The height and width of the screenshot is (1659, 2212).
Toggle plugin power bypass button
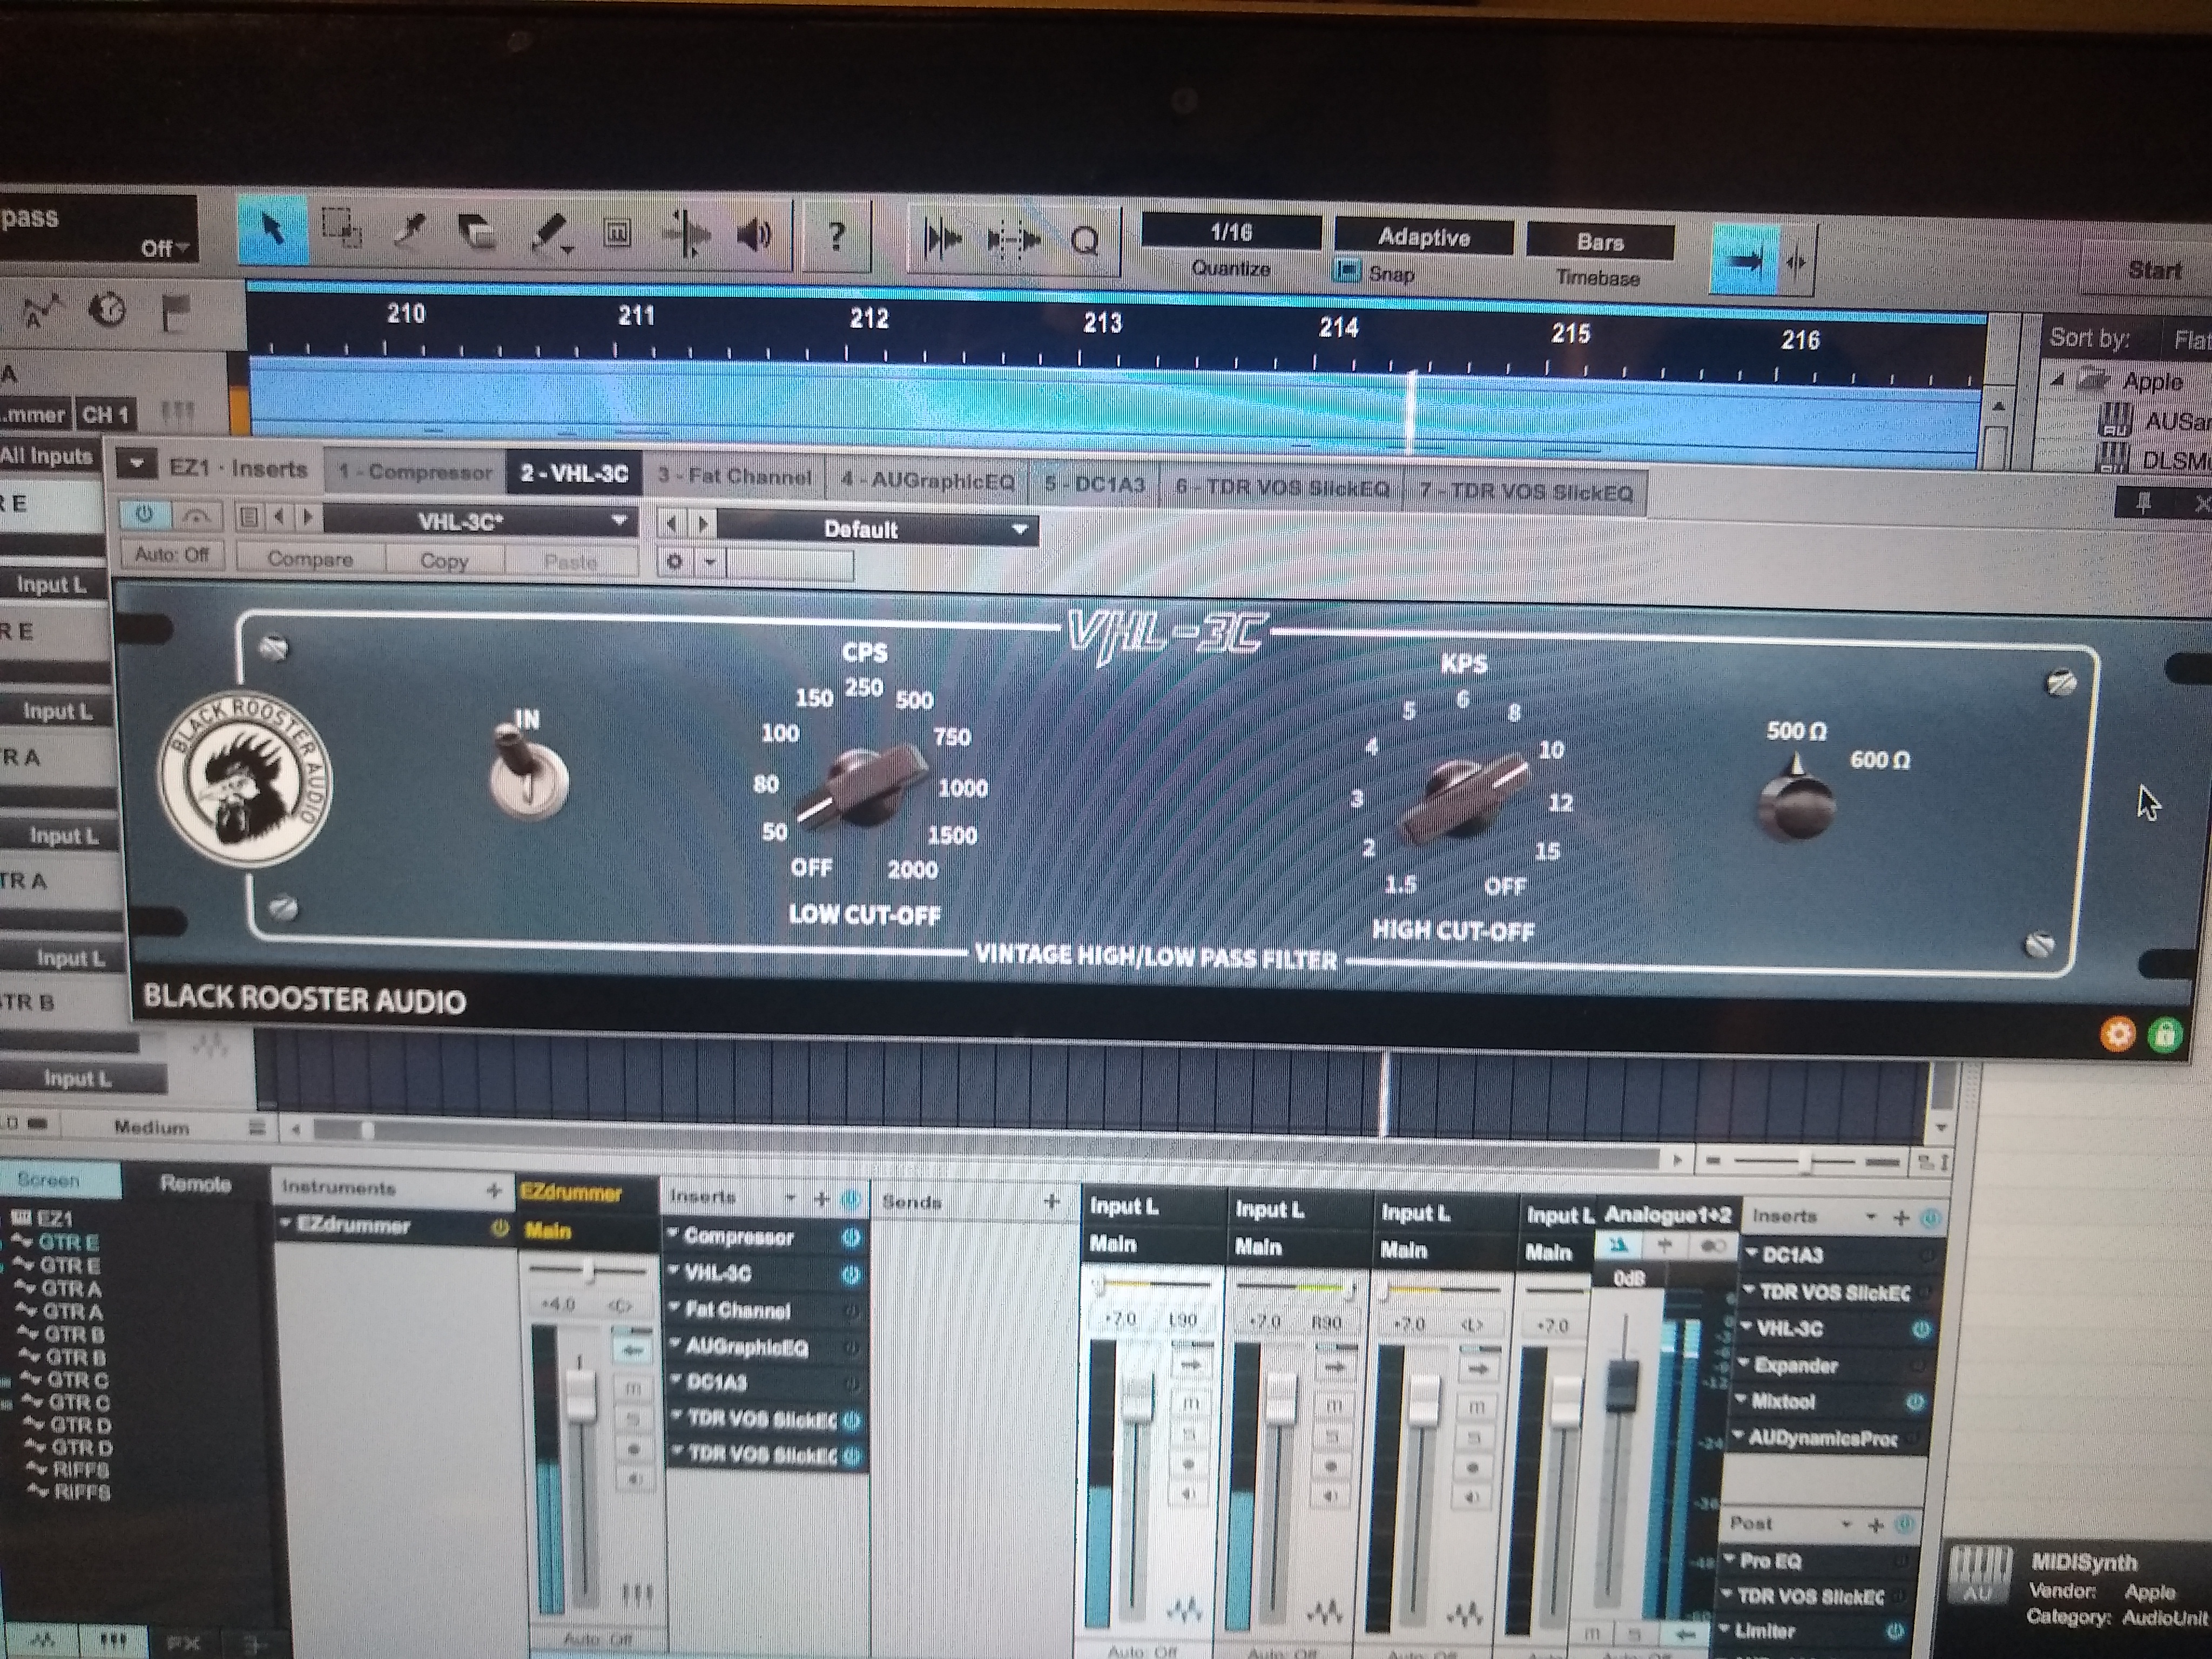(145, 514)
